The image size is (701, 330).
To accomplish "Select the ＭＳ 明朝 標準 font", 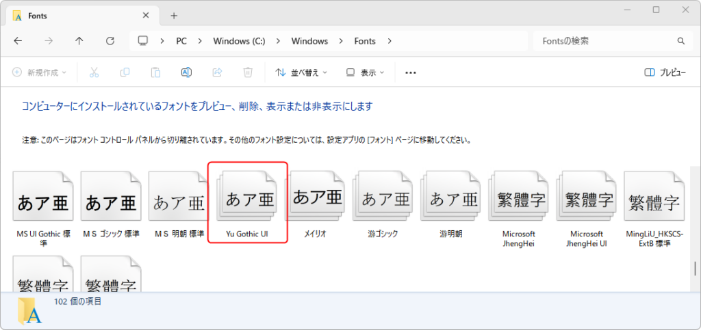I will click(179, 204).
